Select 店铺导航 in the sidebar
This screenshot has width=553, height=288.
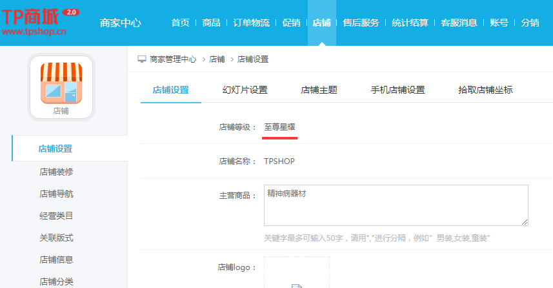pos(56,194)
